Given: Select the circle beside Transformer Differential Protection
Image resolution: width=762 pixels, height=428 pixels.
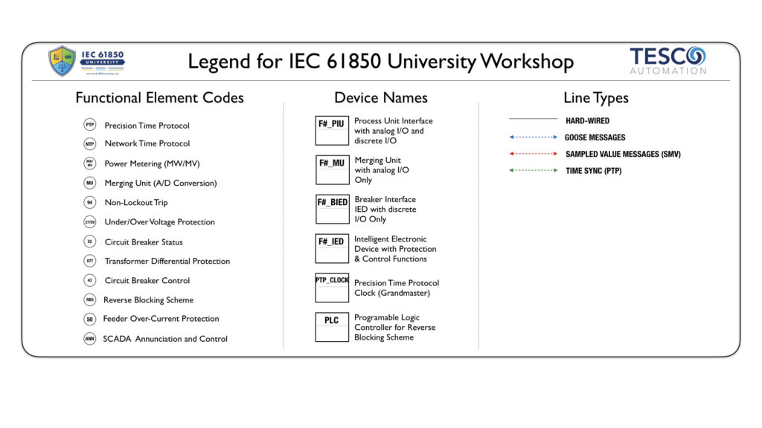Looking at the screenshot, I should pos(90,261).
